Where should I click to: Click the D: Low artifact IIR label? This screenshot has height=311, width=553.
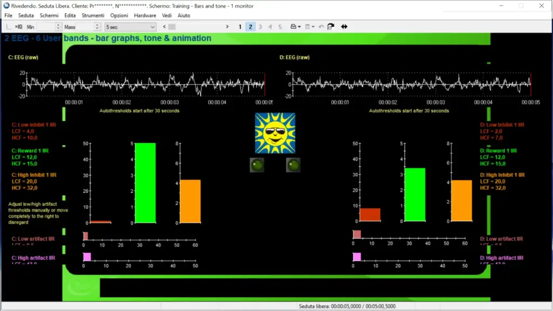pos(502,239)
